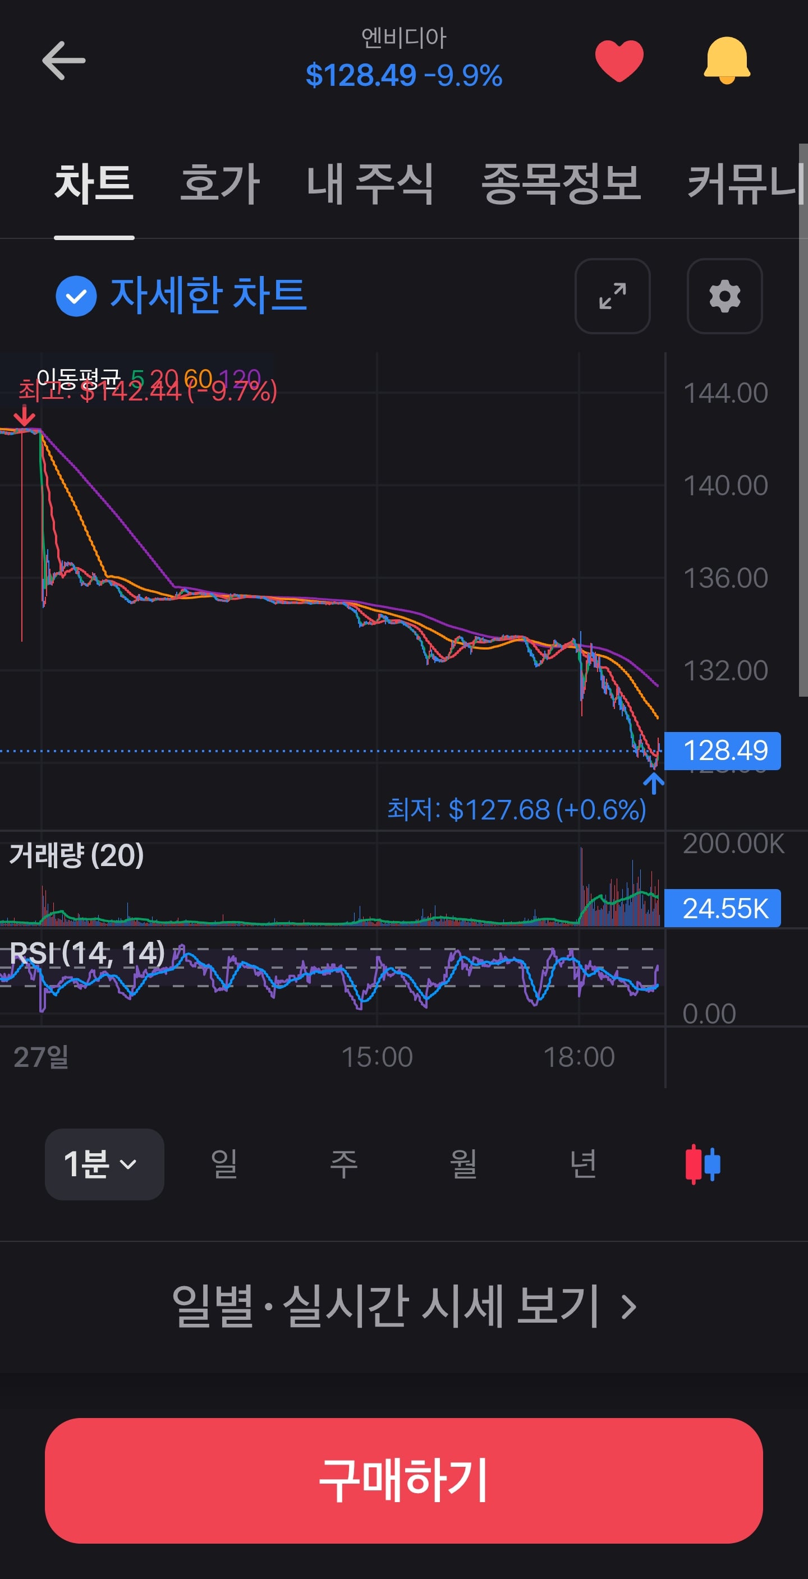This screenshot has width=808, height=1579.
Task: Click the vertical scrollbar on right
Action: pos(803,420)
